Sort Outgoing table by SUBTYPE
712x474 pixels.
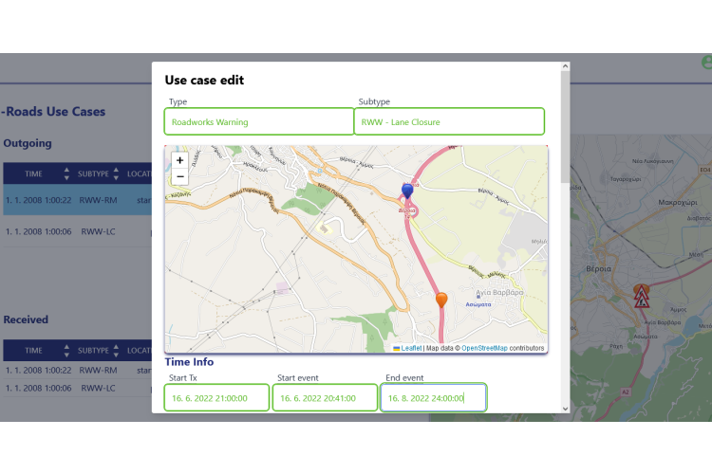116,173
